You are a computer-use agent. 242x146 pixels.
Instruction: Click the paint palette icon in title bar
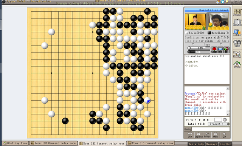(x=218, y=2)
